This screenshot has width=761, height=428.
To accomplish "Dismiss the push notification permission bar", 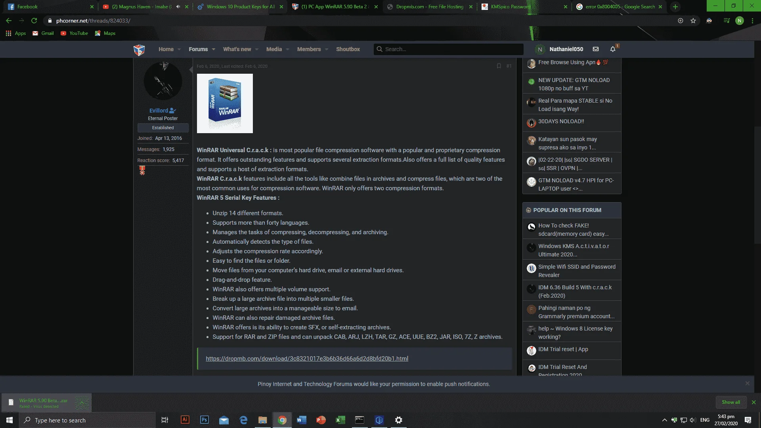I will (747, 383).
